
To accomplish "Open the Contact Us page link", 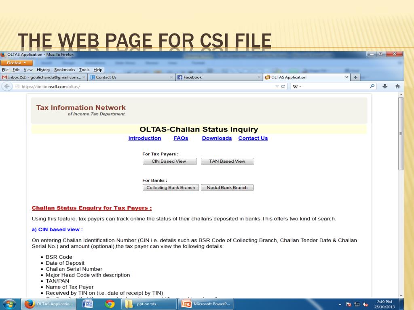I will (x=253, y=138).
